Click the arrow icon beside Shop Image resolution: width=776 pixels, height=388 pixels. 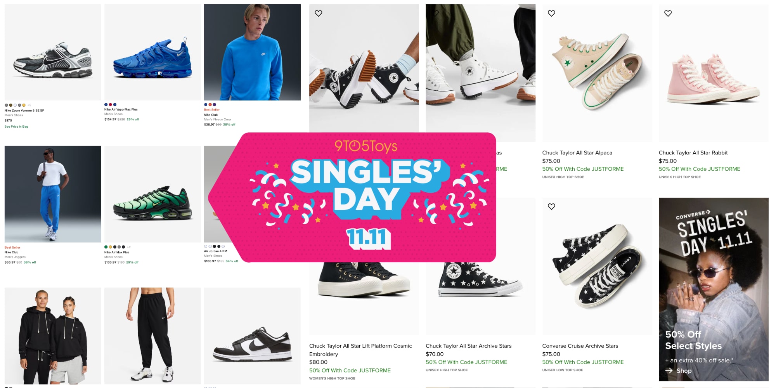pos(669,371)
